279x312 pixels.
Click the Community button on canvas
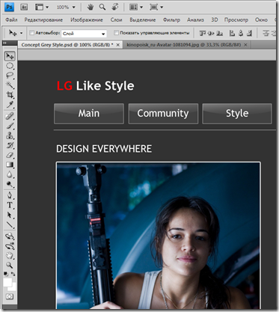(x=163, y=114)
